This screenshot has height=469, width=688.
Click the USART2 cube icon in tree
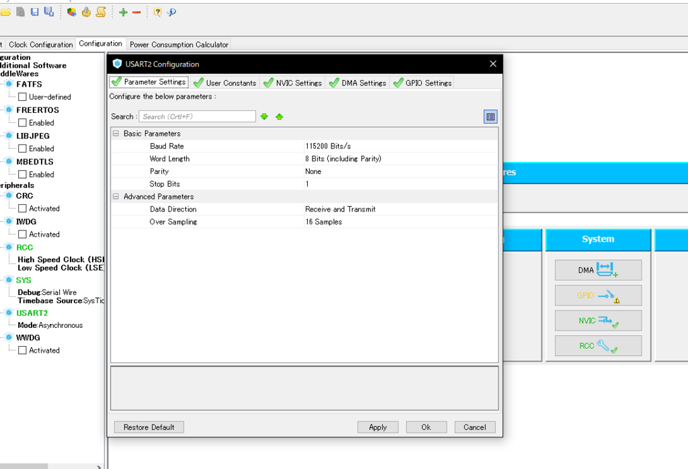click(x=9, y=313)
